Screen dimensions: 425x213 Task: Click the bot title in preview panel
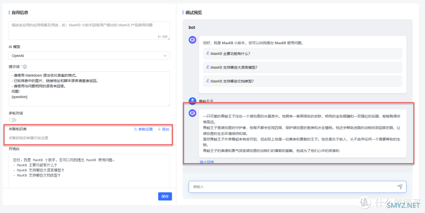point(192,27)
